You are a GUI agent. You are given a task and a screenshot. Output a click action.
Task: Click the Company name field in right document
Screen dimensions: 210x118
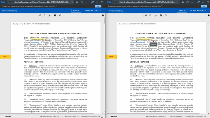click(x=141, y=42)
